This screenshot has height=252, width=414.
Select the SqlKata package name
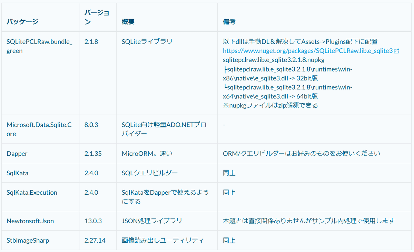(x=18, y=173)
